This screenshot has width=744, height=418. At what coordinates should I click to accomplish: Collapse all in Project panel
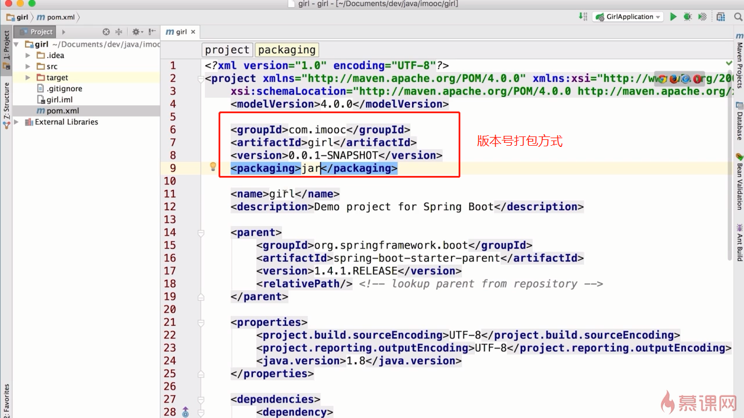click(x=119, y=32)
